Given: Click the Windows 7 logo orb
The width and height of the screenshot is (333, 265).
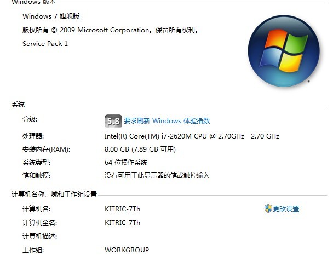Looking at the screenshot, I should 284,51.
